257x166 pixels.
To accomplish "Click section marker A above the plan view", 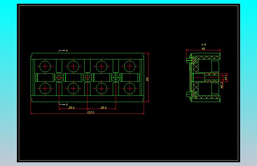I will click(x=67, y=51).
